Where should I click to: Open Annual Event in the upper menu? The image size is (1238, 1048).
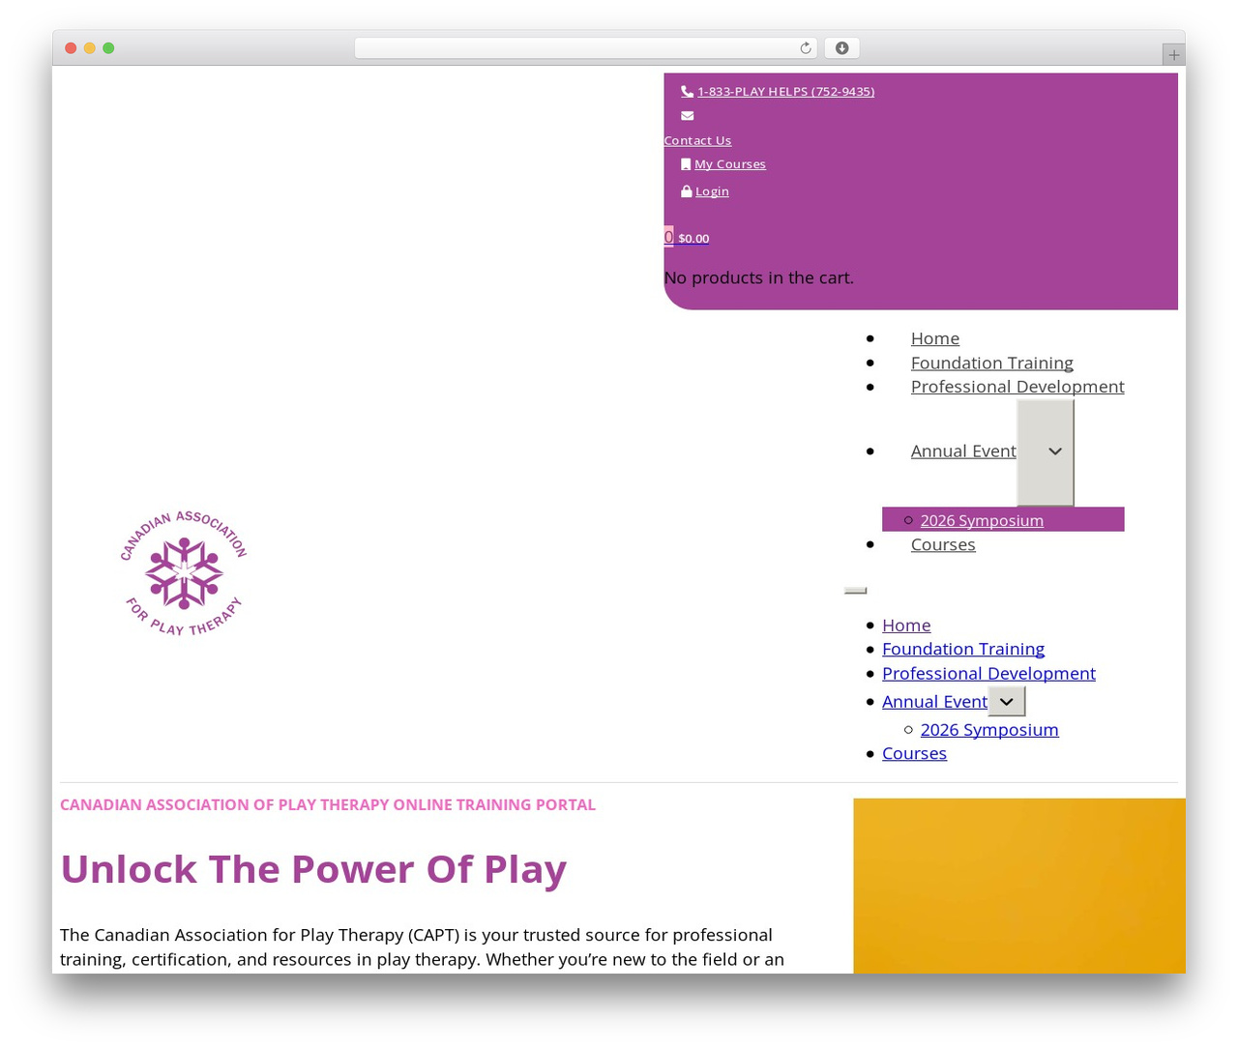click(x=963, y=451)
